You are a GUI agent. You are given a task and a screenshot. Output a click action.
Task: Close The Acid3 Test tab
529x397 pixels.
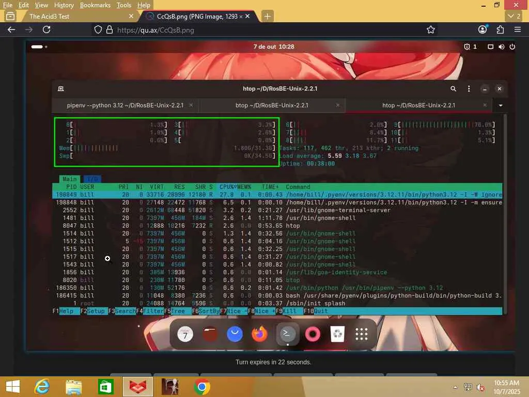tap(131, 16)
